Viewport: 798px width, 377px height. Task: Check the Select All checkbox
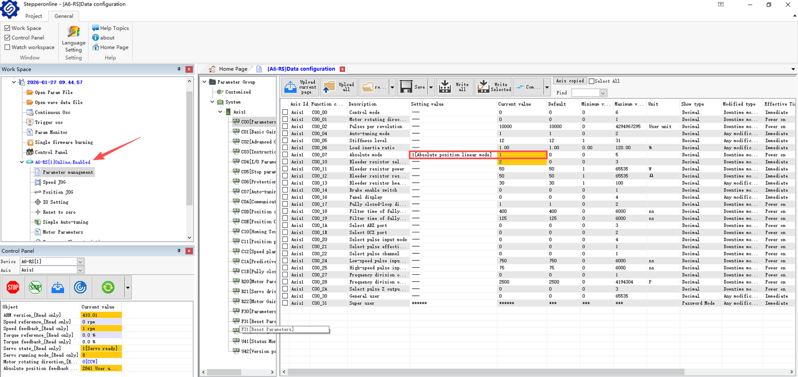click(x=592, y=81)
